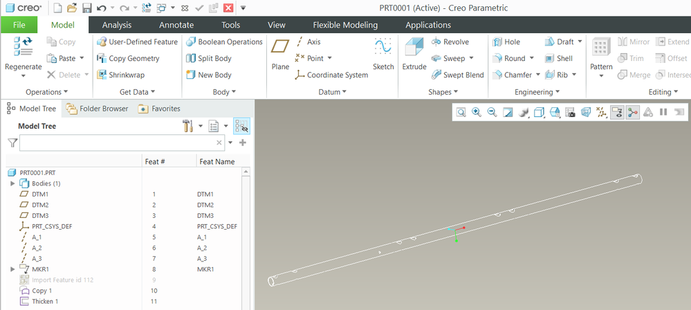Click the Extrude tool icon
Screen dimensions: 691x310
414,52
